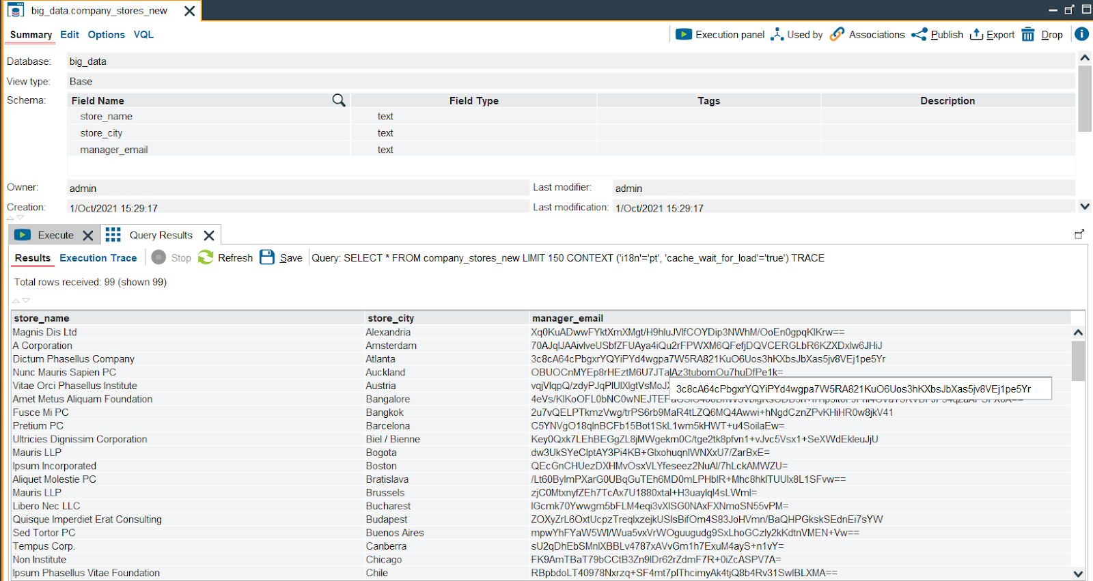Switch to the Summary tab
Screen dimensions: 1093x581
(x=31, y=35)
